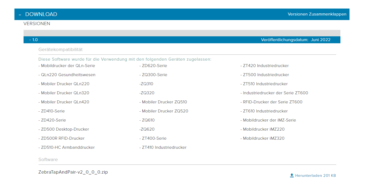
Task: Click the download arrow icon next to Herunterladen
Action: point(292,175)
